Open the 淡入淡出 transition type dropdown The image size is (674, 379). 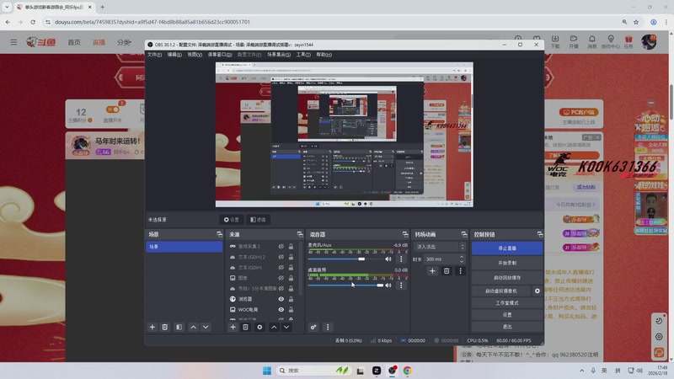click(440, 247)
